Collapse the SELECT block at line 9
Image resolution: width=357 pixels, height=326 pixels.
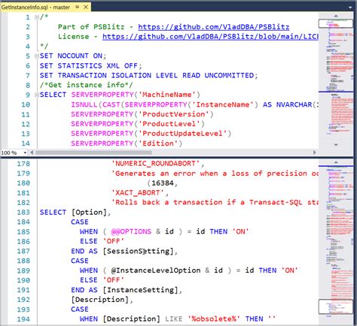37,95
